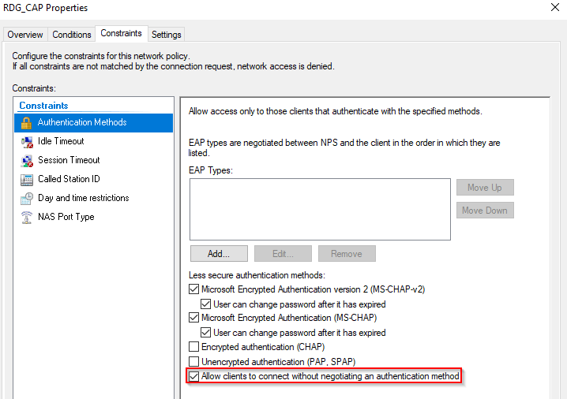567x399 pixels.
Task: Click the Called Station ID icon
Action: (26, 179)
